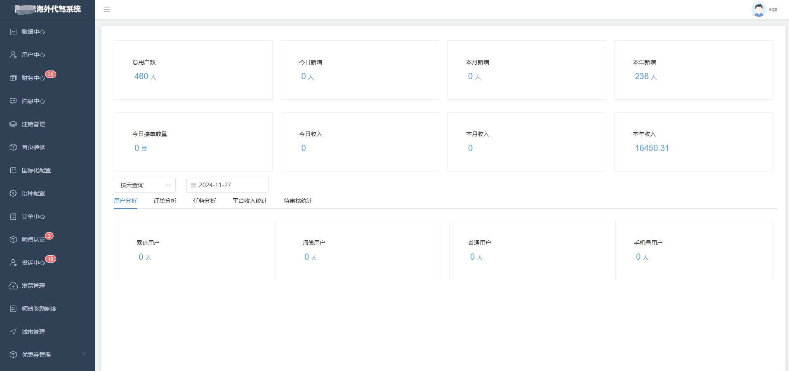The width and height of the screenshot is (789, 371).
Task: Open the 首页装修 decoration icon
Action: (x=13, y=147)
